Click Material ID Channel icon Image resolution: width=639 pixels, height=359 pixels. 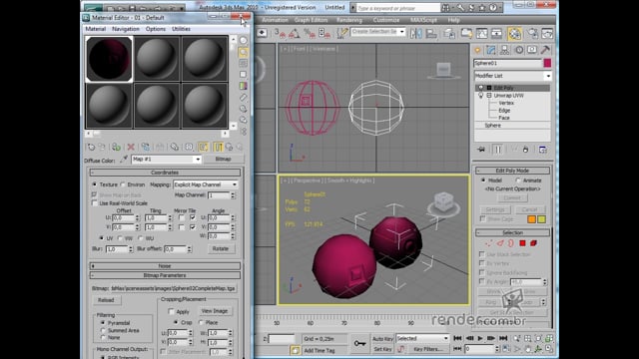(x=189, y=147)
